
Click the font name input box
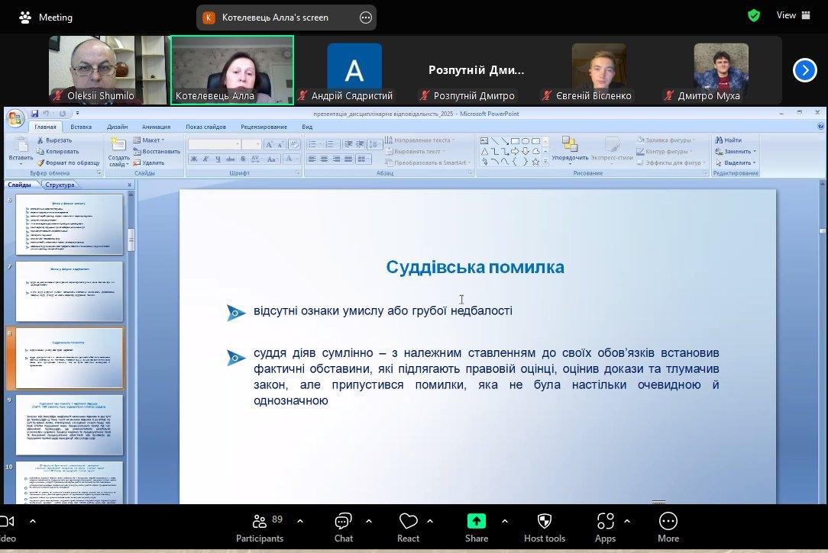[214, 144]
